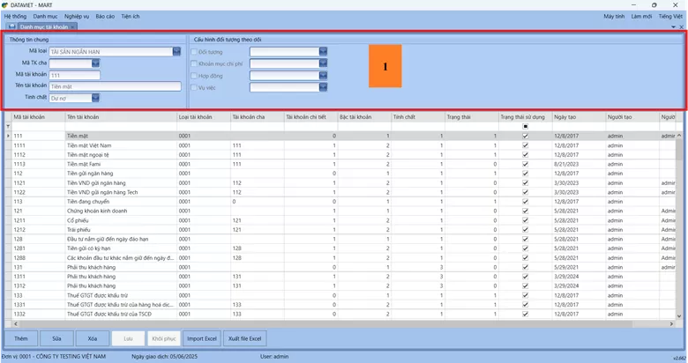Open the Tiện ích menu
The image size is (688, 363).
click(131, 16)
